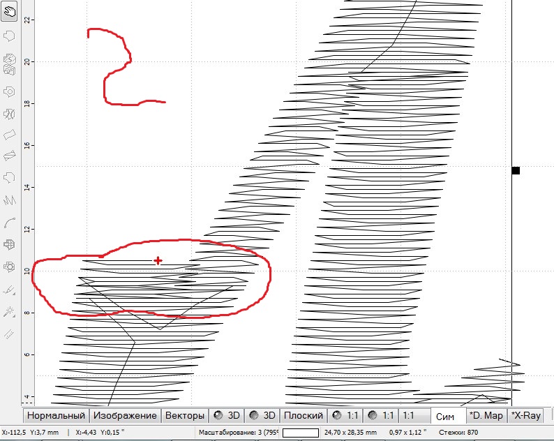Click the white box in status bar
This screenshot has height=441, width=554.
pos(301,433)
